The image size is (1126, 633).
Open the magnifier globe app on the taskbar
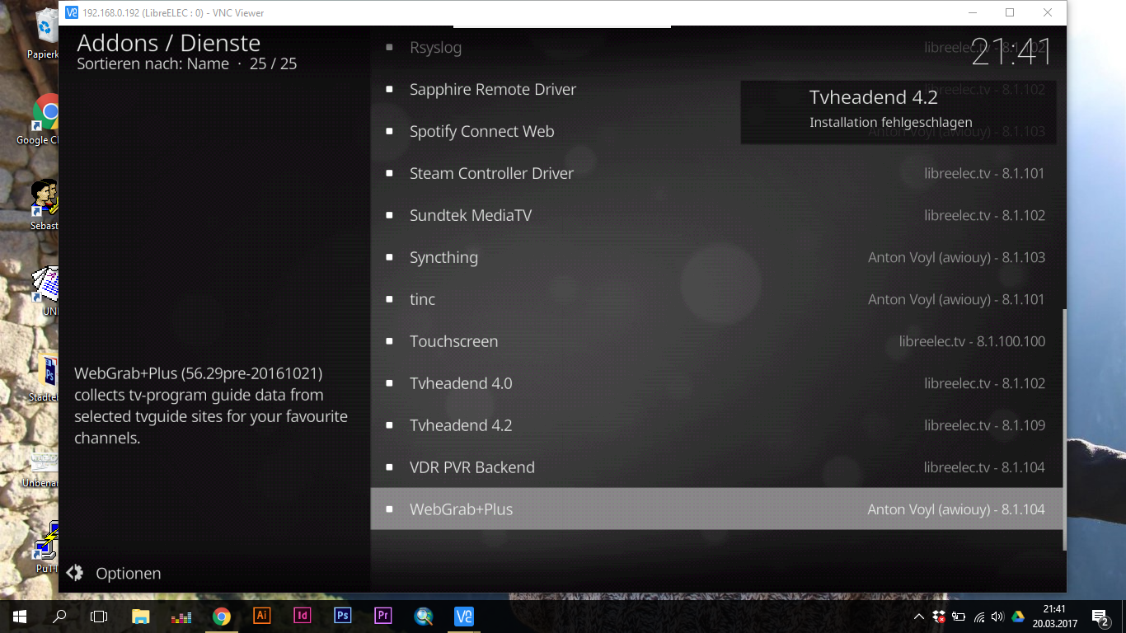tap(423, 616)
